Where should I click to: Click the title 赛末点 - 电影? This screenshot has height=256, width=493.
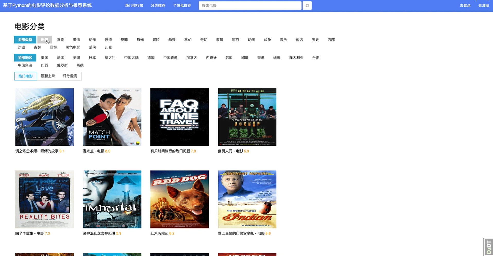(94, 151)
